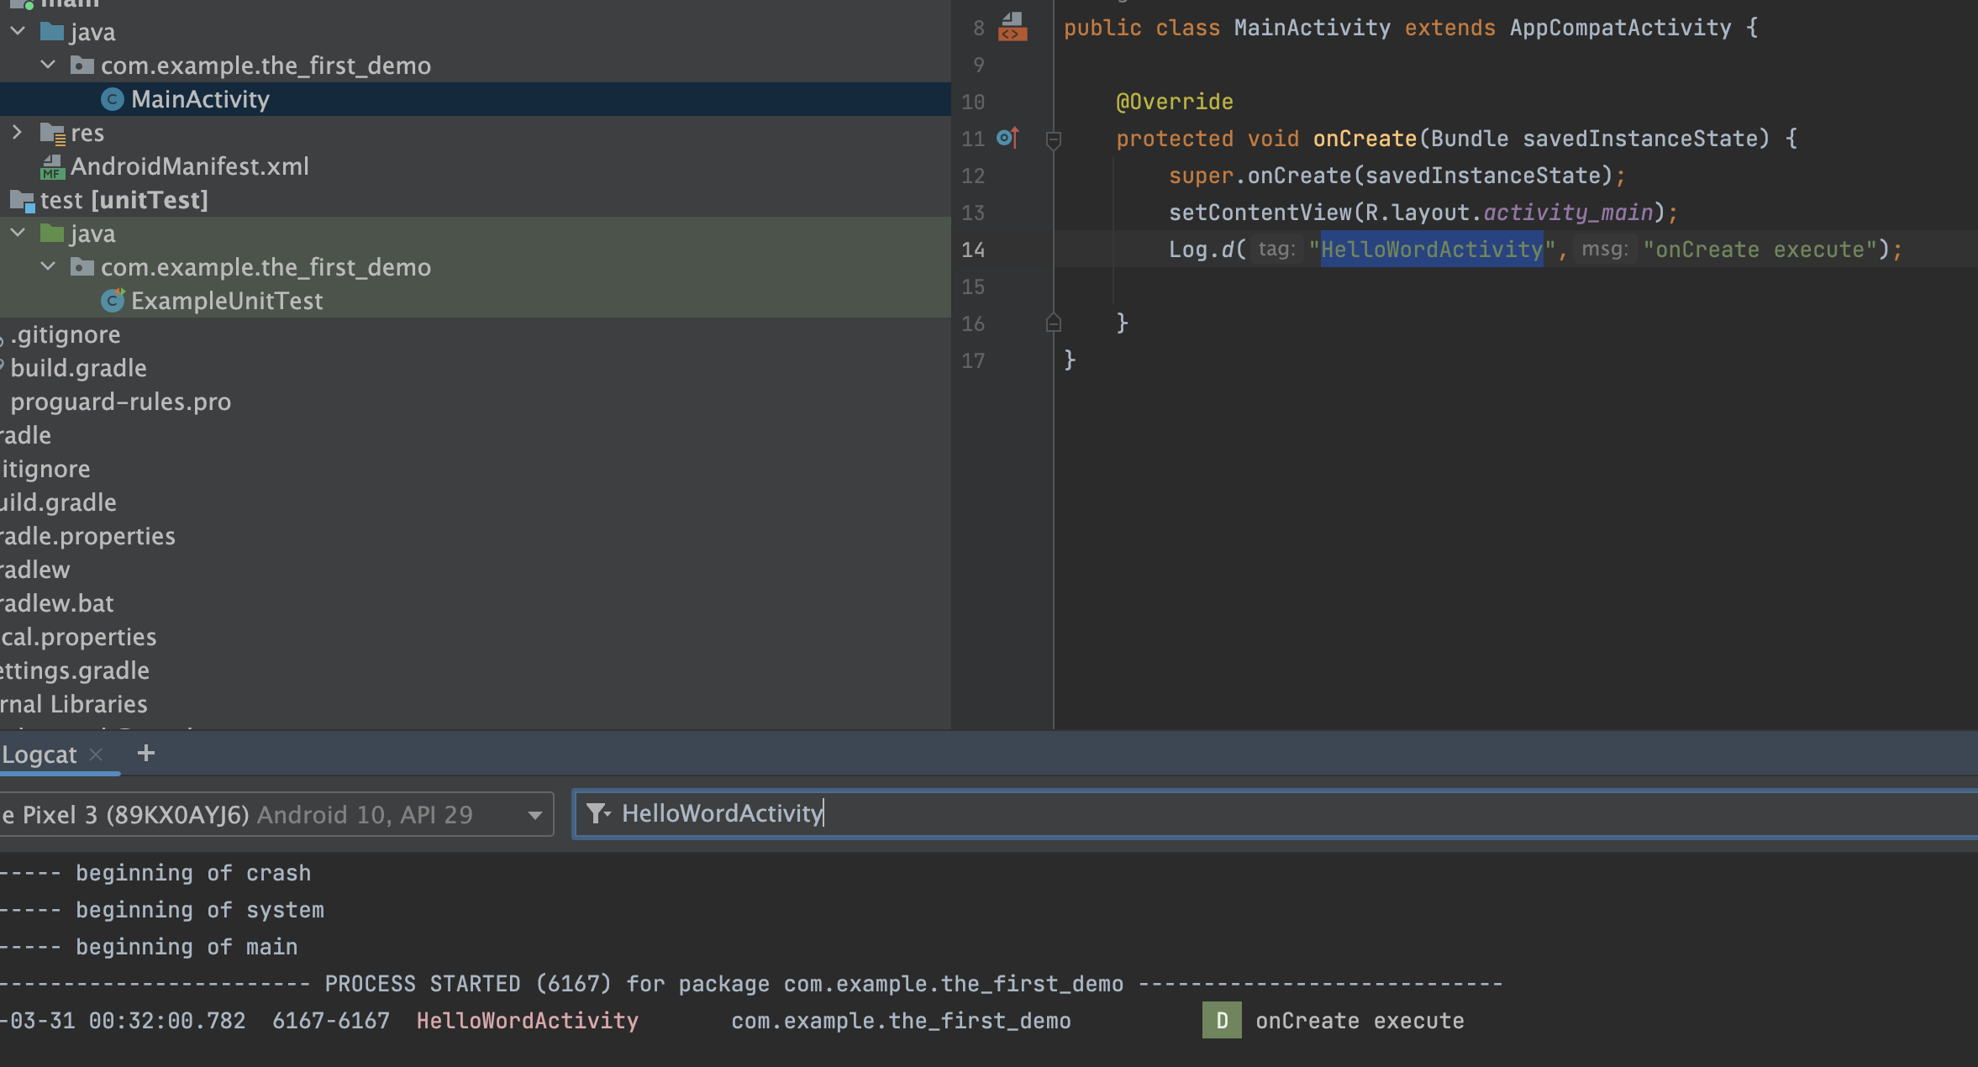This screenshot has height=1067, width=1978.
Task: Collapse test com.example.the_first_demo package chevron
Action: point(49,266)
